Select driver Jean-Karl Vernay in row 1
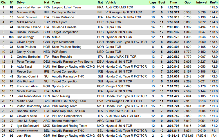219x139 pixels. [x=29, y=8]
